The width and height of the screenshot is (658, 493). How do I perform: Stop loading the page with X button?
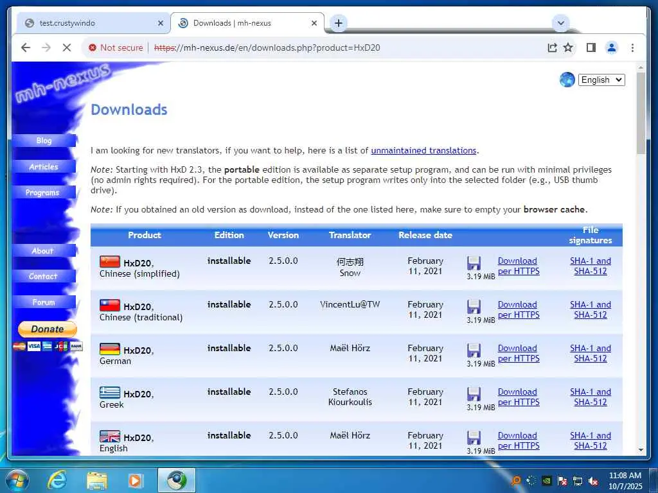(67, 48)
